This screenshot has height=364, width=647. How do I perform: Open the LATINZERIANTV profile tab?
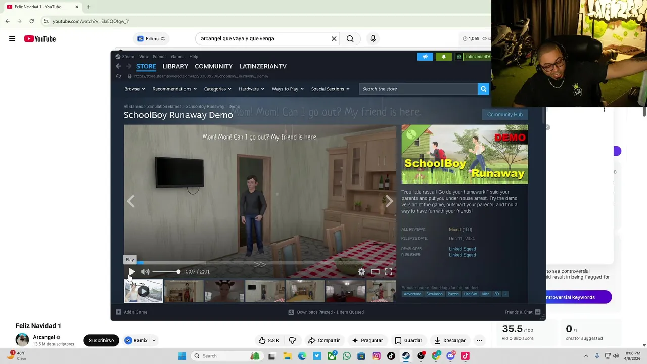[263, 66]
